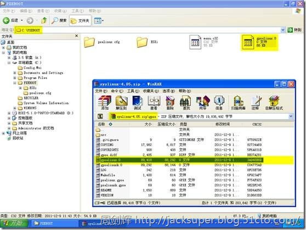Click the WinRAR SFX self-extract icon

click(x=274, y=103)
